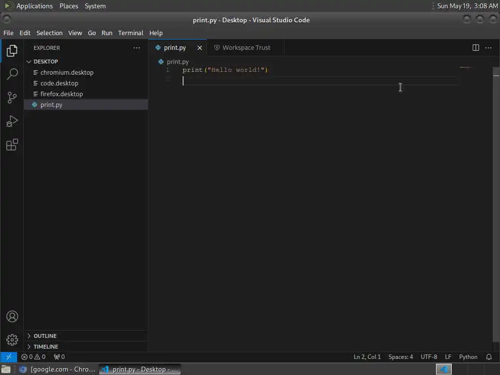Click the Ln 2, Col 1 status entry
The image size is (500, 375).
tap(367, 357)
